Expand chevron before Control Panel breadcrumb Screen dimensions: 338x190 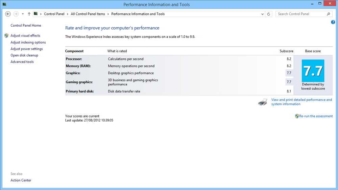(x=41, y=14)
